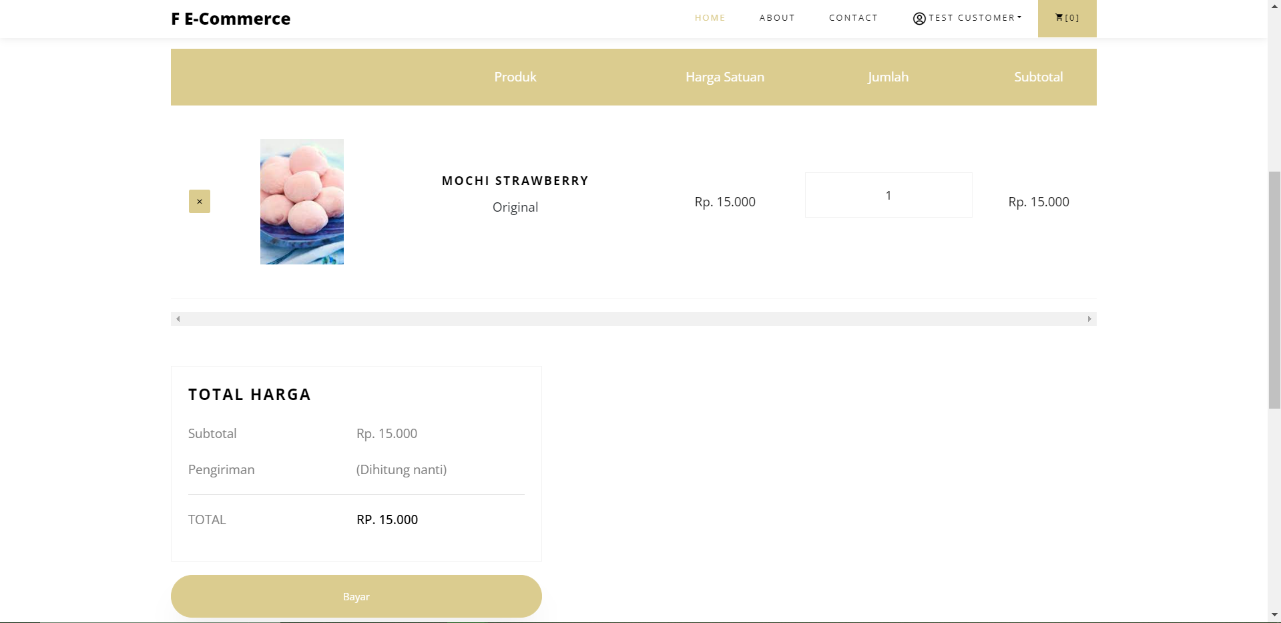Select the MOCHI STRAWBERRY product name
The width and height of the screenshot is (1281, 623).
pyautogui.click(x=515, y=181)
